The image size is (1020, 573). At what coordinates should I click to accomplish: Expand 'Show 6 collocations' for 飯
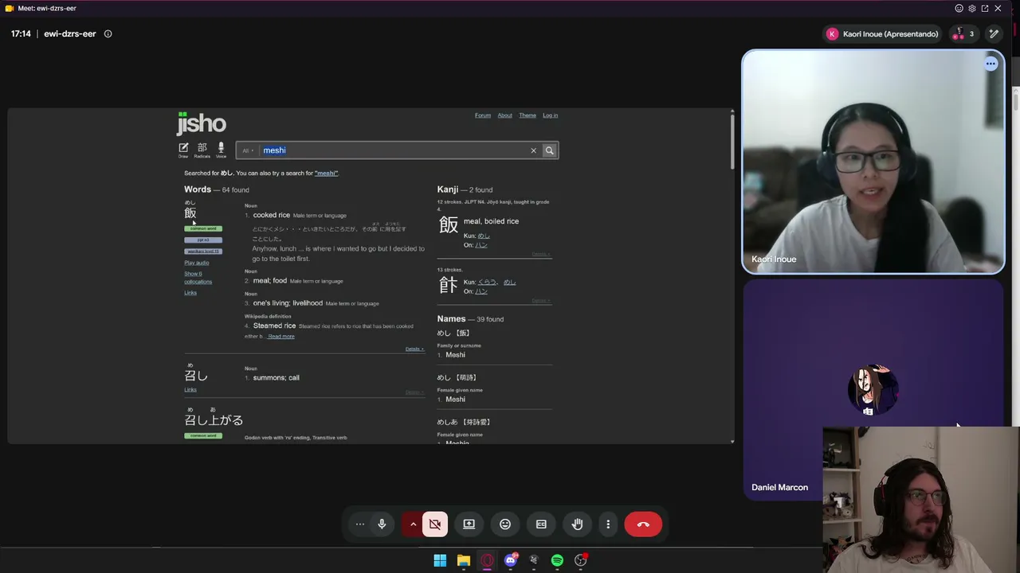(x=198, y=278)
